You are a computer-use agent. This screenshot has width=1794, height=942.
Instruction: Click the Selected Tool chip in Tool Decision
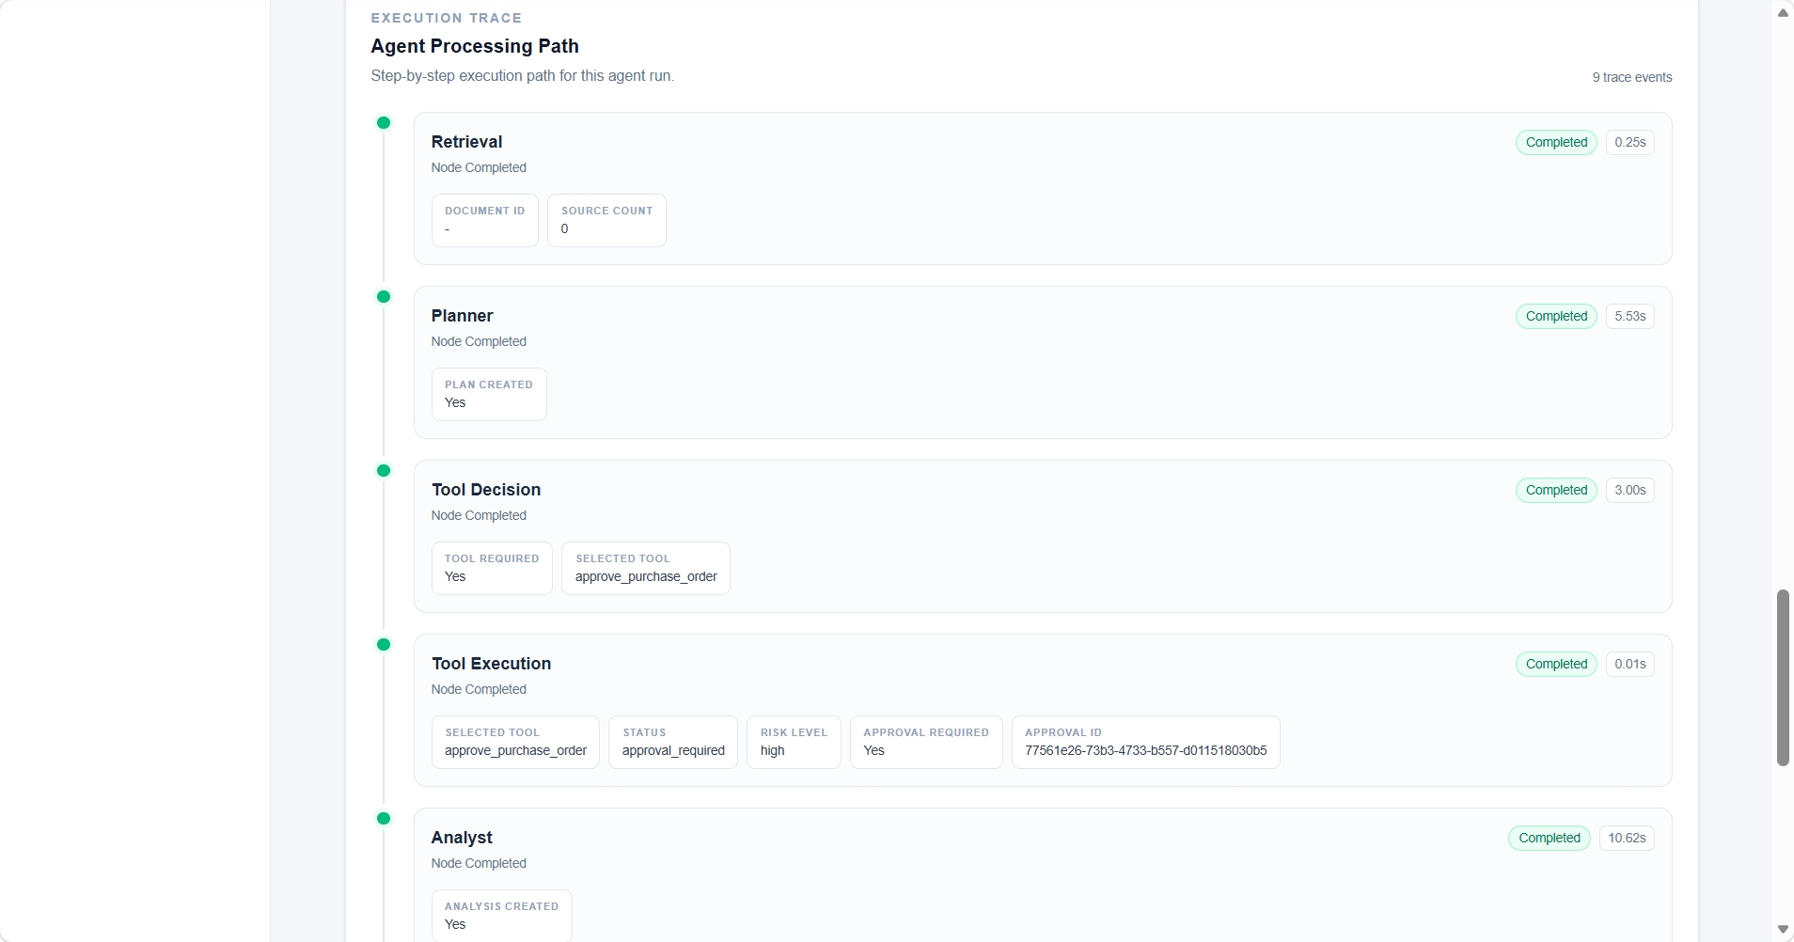pos(646,569)
